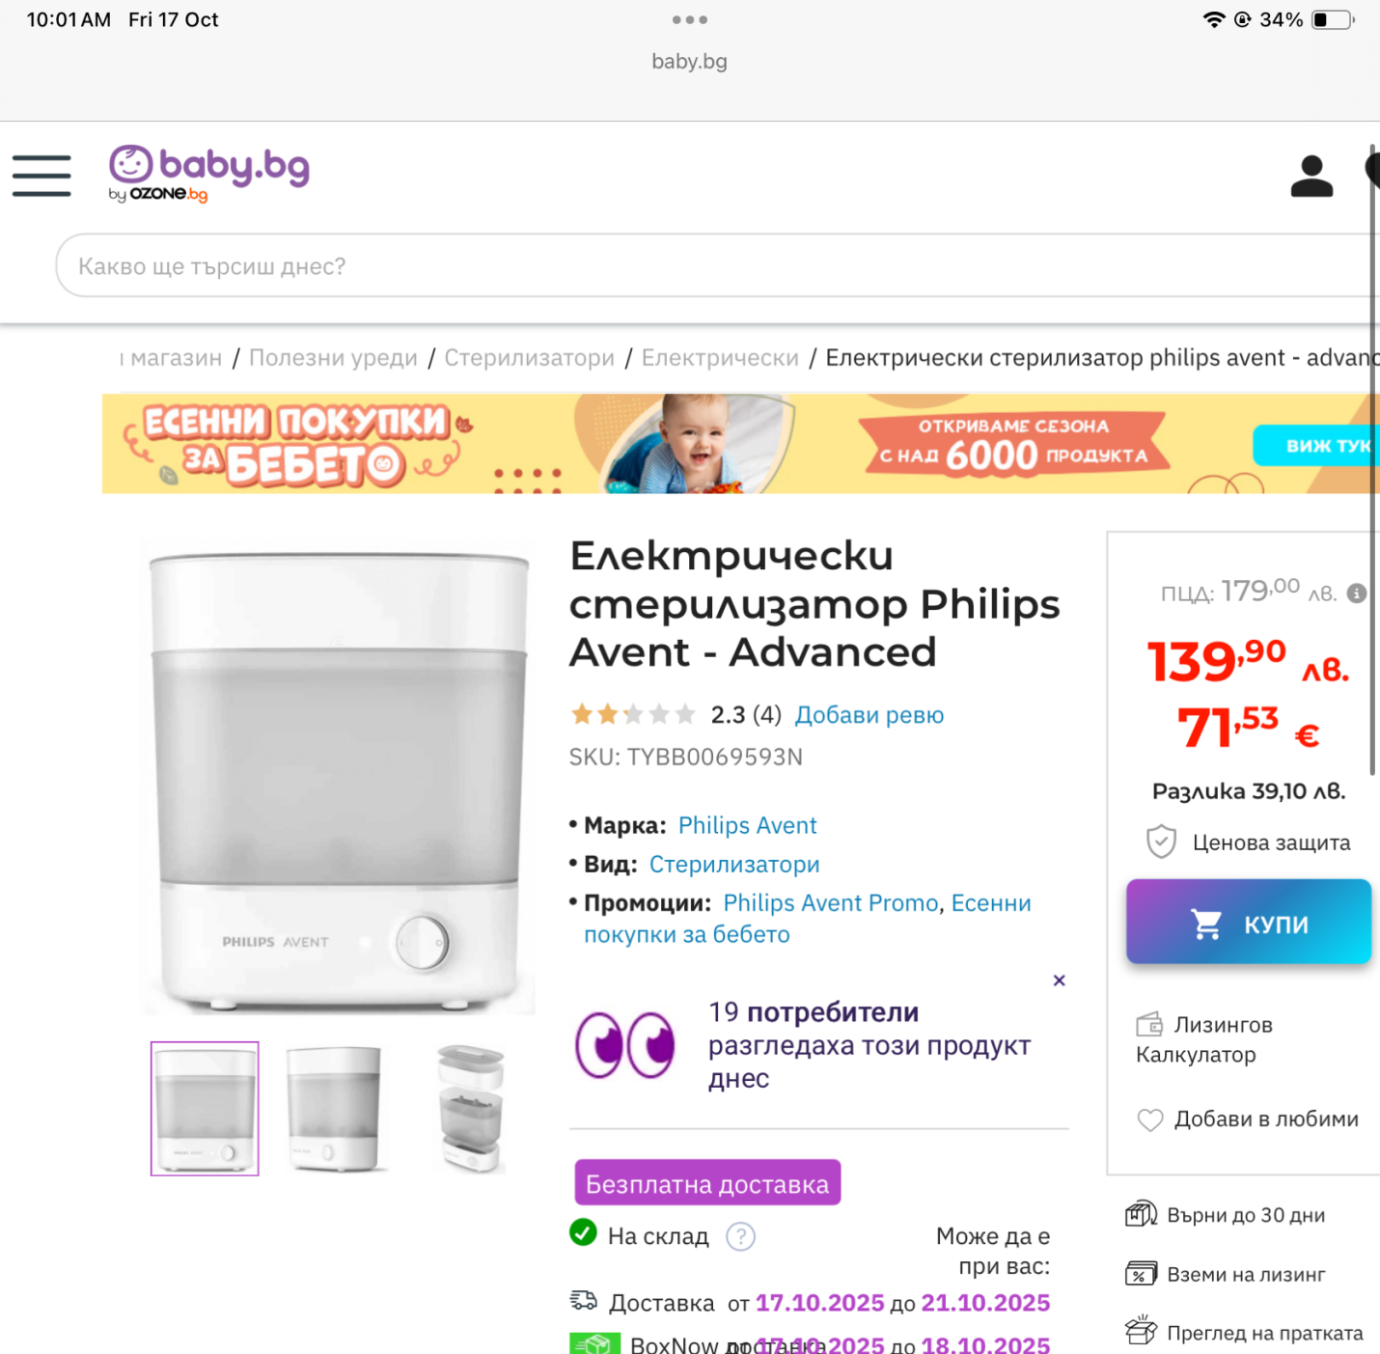Click the Добави ревю link

click(x=869, y=715)
